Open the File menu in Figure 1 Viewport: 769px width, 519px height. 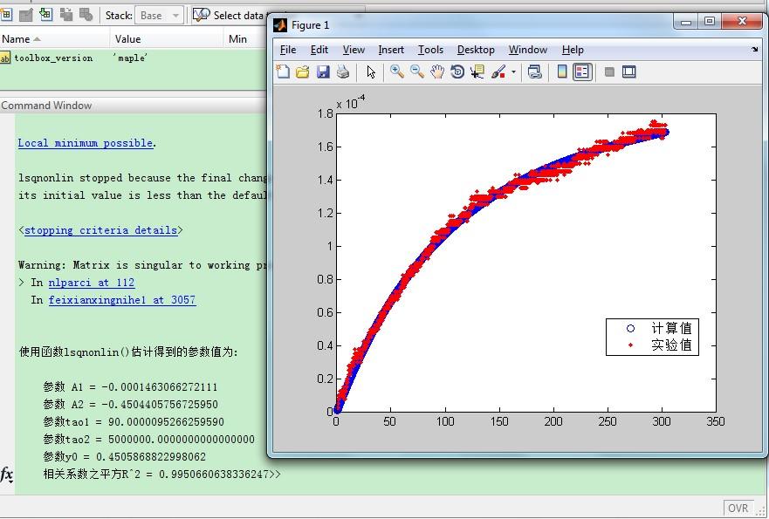click(288, 50)
